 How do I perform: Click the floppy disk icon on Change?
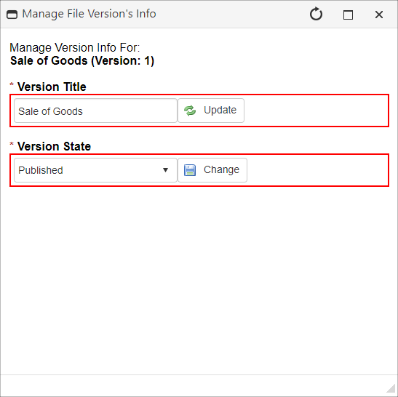(x=190, y=170)
